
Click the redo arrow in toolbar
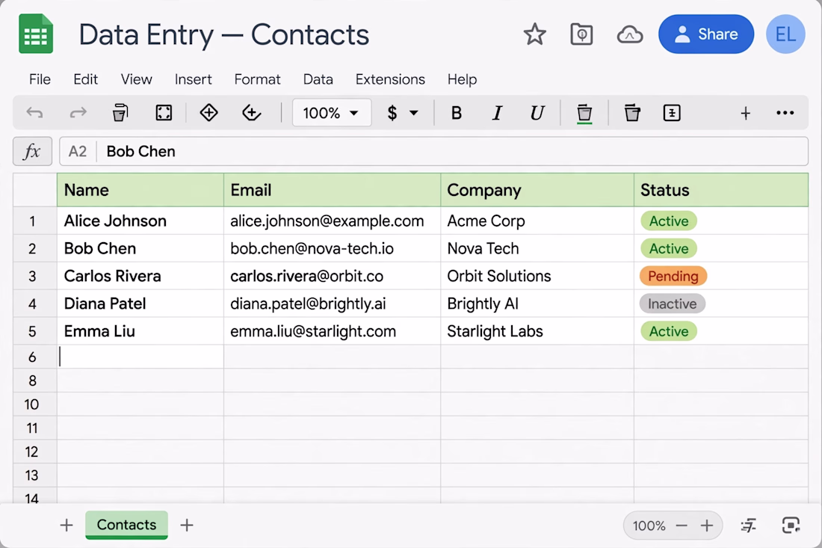78,113
